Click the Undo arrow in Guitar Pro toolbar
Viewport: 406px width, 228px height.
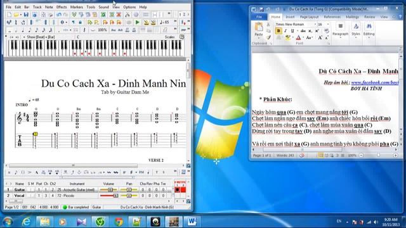tap(59, 15)
